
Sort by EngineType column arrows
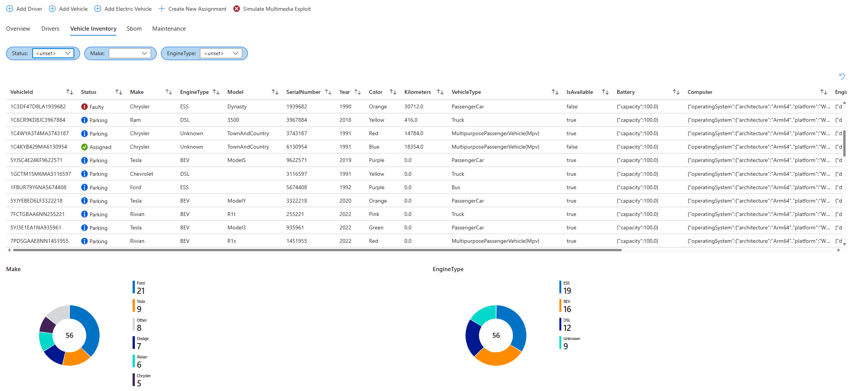click(216, 92)
